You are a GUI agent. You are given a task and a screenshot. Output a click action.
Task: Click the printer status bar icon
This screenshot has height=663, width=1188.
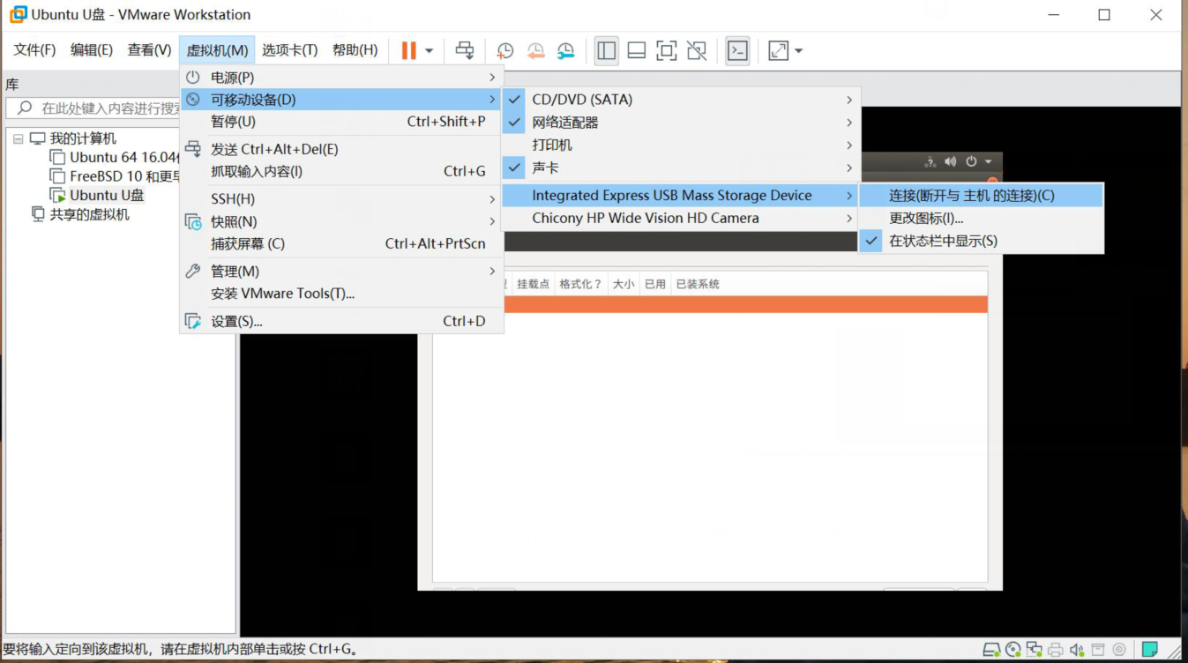point(1056,650)
